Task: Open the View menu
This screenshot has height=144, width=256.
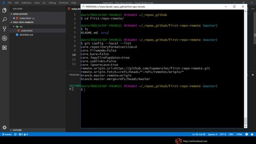Action: point(37,3)
